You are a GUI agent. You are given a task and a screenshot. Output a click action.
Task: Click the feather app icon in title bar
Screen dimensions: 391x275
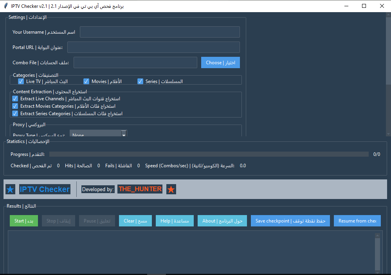pos(6,6)
